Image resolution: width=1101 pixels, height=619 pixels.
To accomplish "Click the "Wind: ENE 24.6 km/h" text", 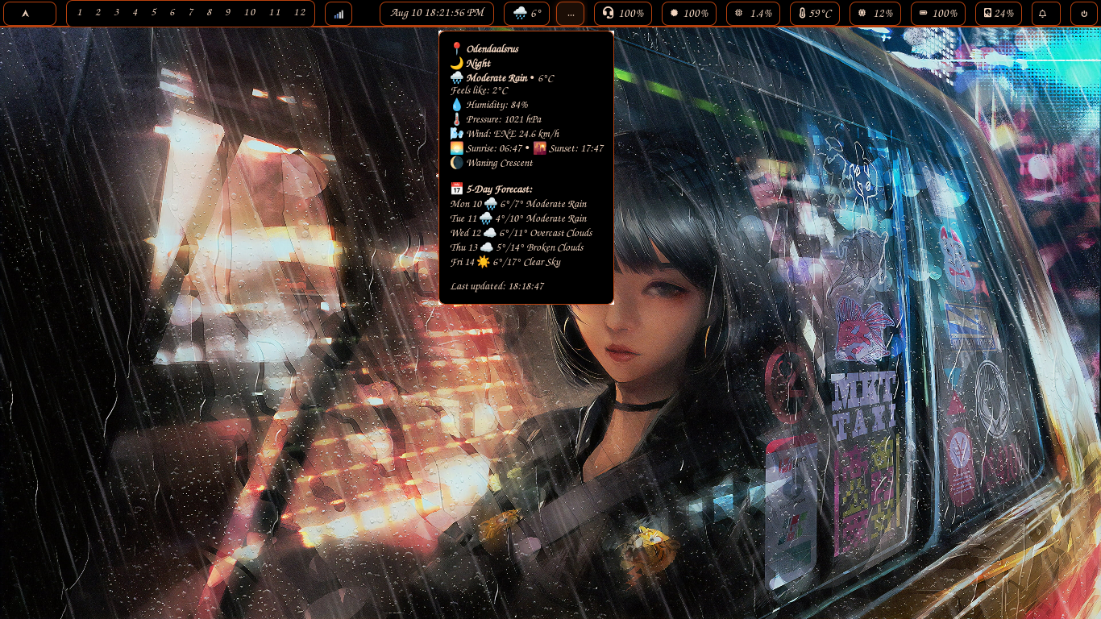I will [x=513, y=134].
